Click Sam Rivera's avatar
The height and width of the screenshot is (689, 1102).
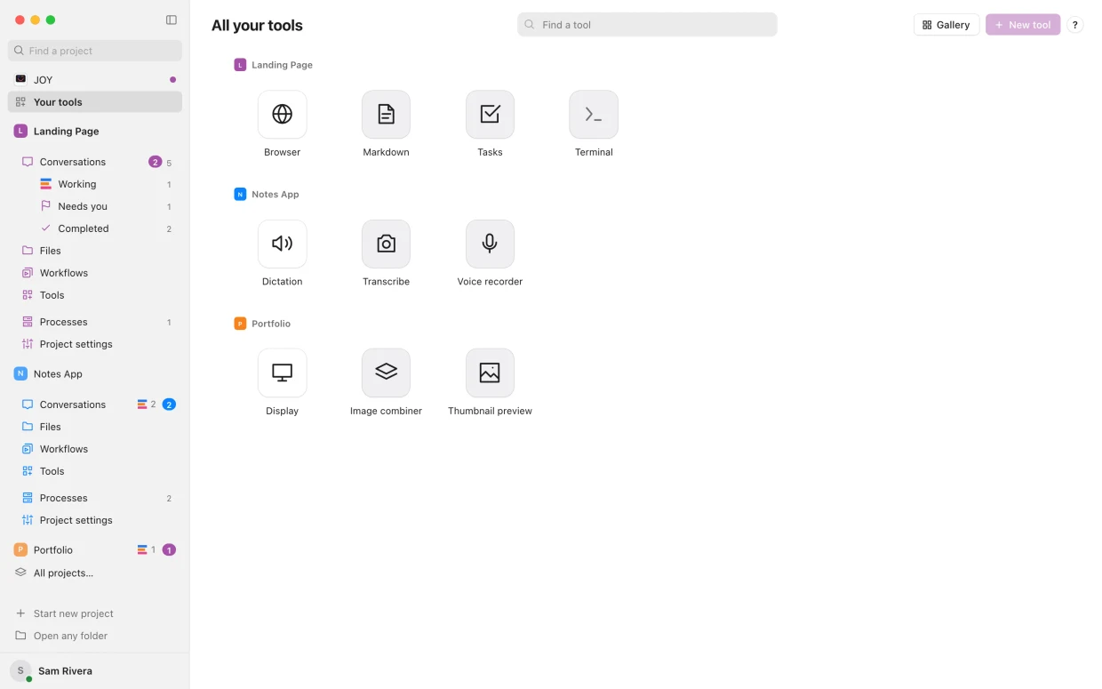[20, 671]
